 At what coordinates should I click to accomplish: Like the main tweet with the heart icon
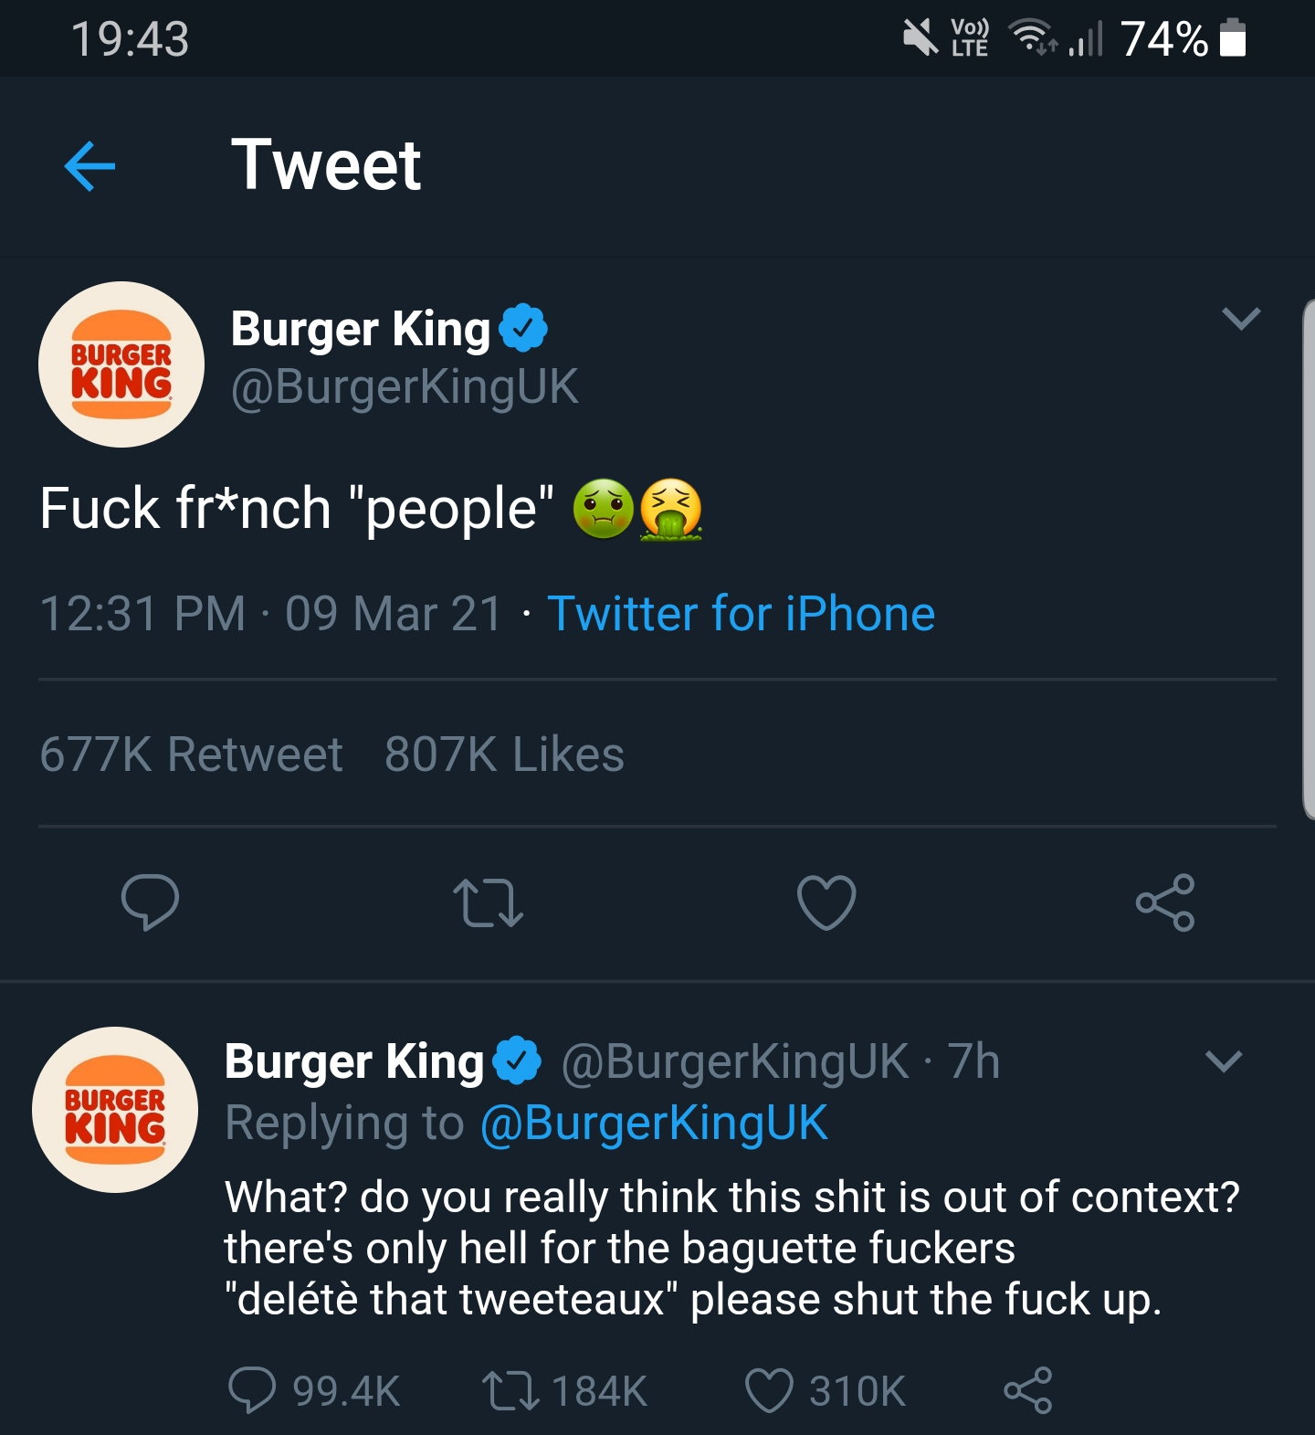(x=826, y=902)
